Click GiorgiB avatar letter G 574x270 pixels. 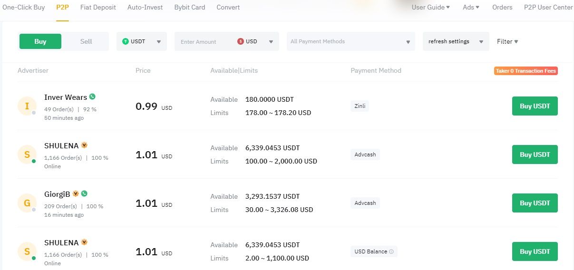[x=27, y=203]
